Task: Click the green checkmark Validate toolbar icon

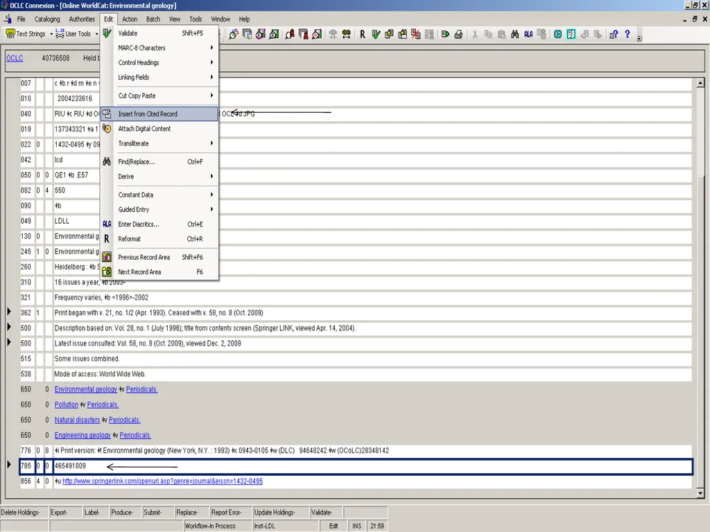Action: (376, 34)
